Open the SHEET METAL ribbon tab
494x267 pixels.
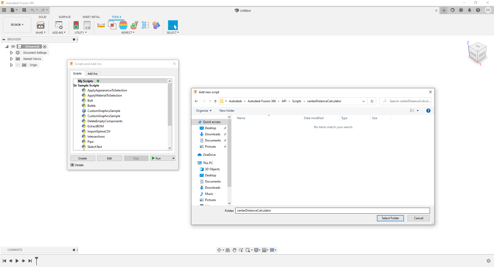click(91, 17)
